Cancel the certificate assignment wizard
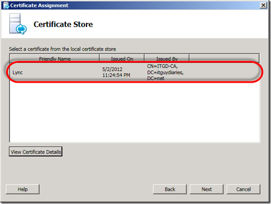271x204 pixels. point(243,189)
